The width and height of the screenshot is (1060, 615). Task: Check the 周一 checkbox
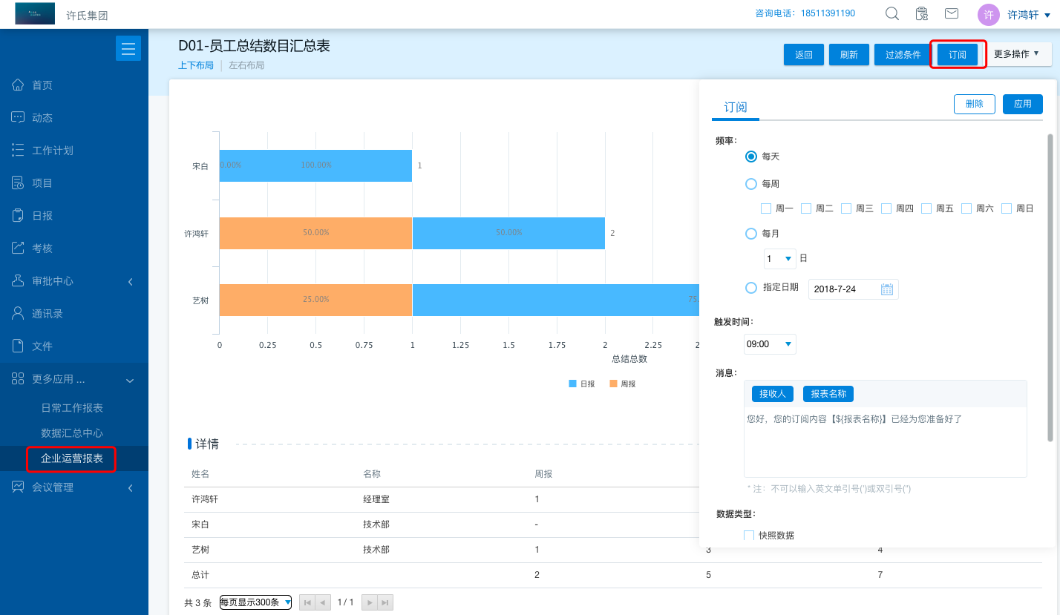(766, 208)
